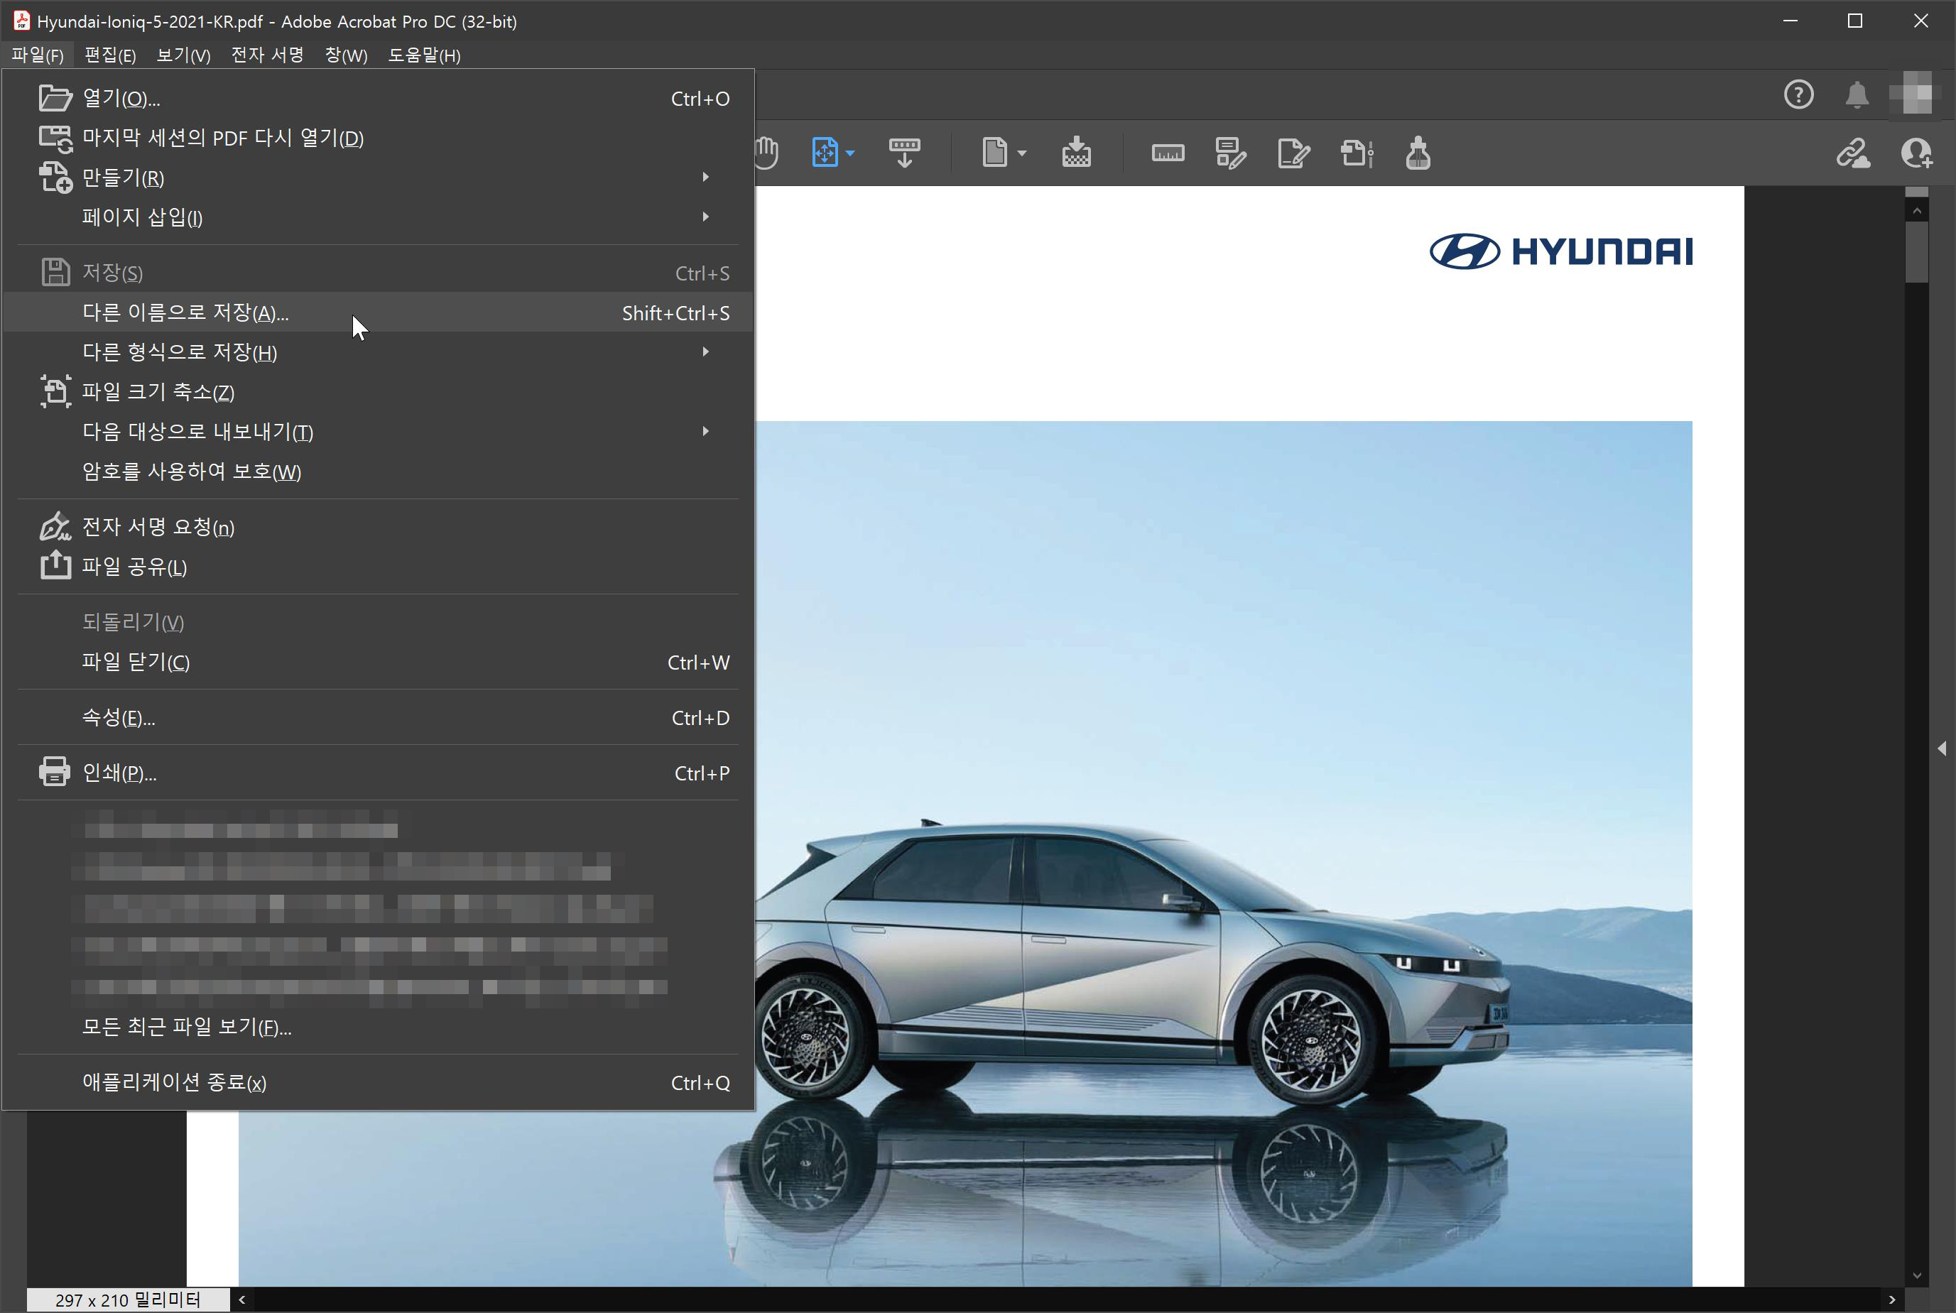
Task: Open the blank page dropdown arrow
Action: [1021, 153]
